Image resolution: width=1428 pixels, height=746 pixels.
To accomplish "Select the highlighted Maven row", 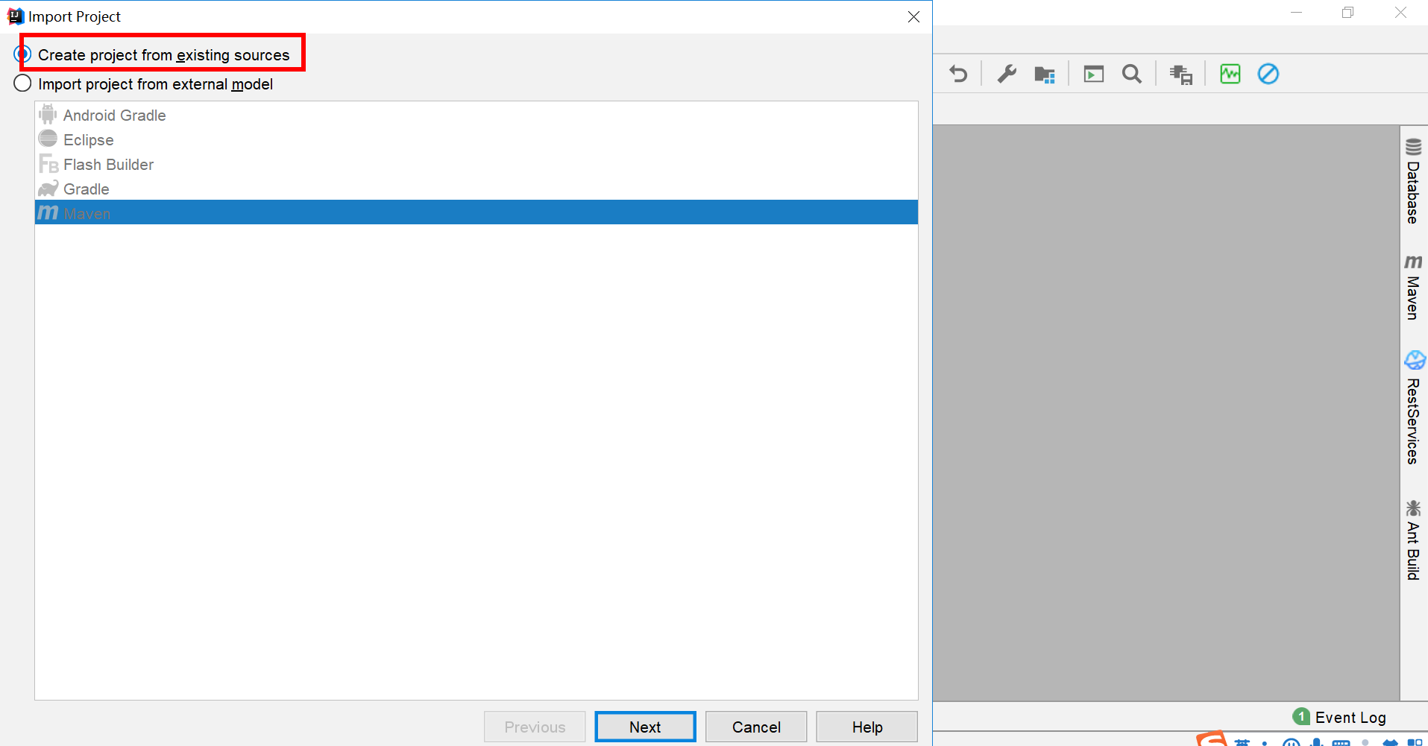I will point(476,212).
